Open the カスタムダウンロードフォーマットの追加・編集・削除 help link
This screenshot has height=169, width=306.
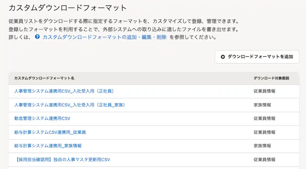click(x=105, y=37)
